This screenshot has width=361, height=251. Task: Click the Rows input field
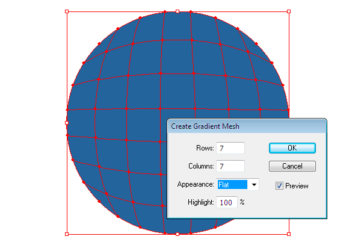(x=230, y=148)
